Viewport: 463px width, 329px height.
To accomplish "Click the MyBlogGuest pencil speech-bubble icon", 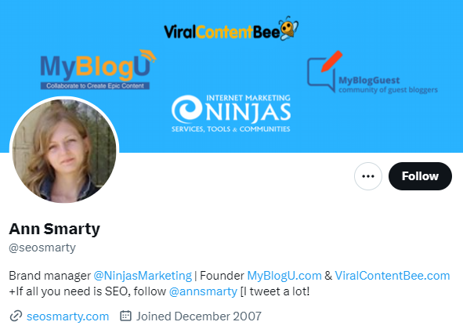I will [324, 71].
